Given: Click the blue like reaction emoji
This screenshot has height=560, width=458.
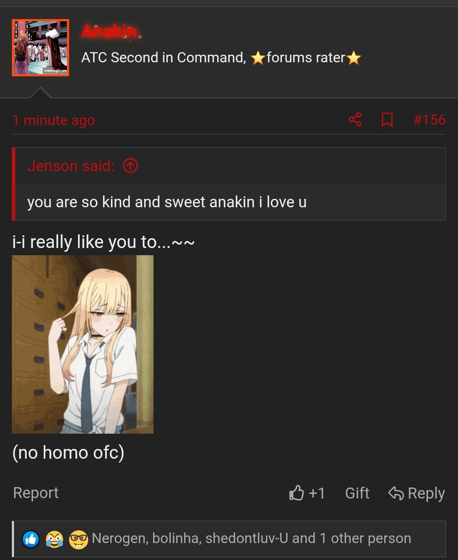Looking at the screenshot, I should click(x=31, y=539).
